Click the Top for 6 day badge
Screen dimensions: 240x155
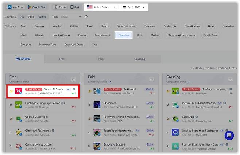pyautogui.click(x=34, y=89)
